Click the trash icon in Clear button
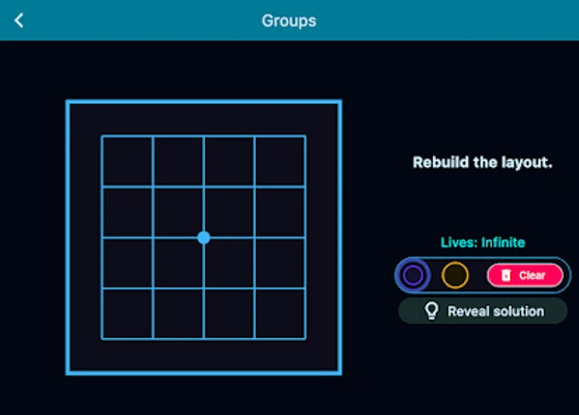 (506, 275)
